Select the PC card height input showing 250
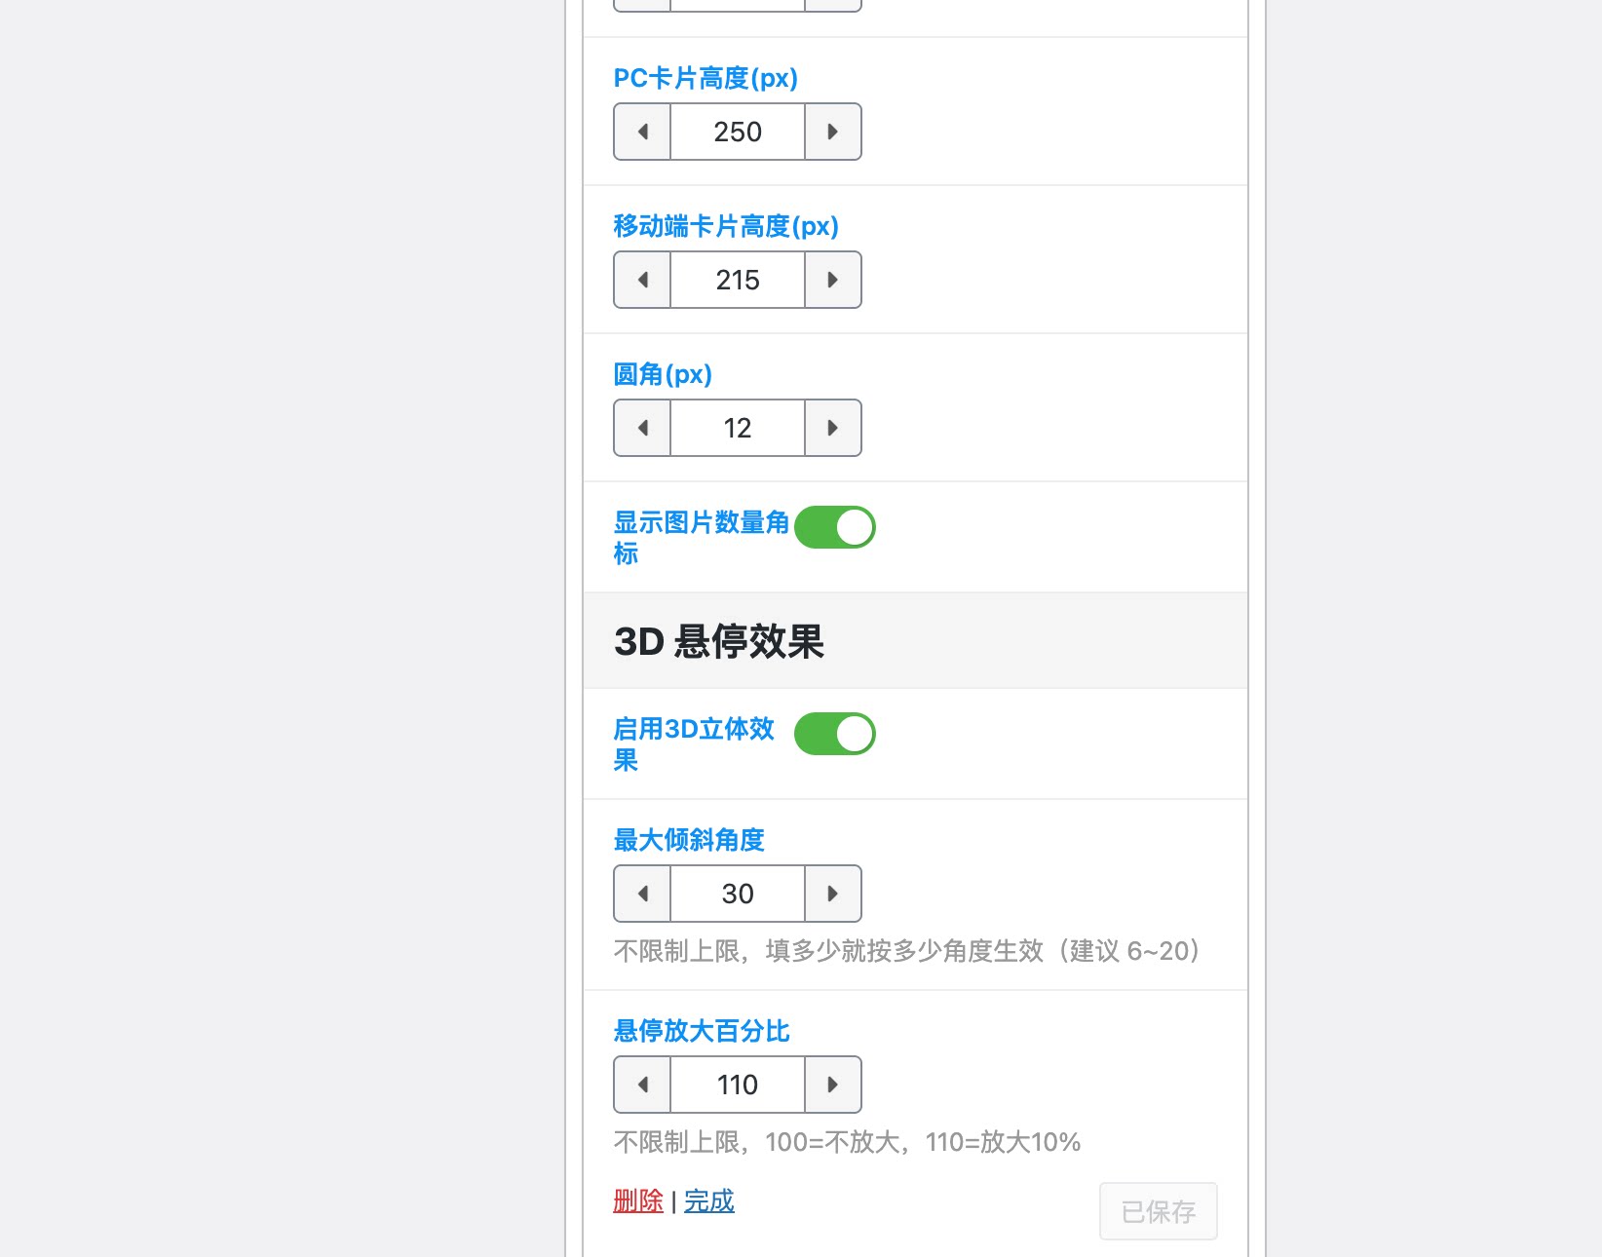Viewport: 1602px width, 1257px height. click(737, 132)
